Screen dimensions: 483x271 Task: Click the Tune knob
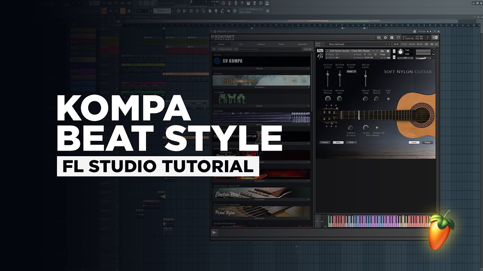(401, 52)
